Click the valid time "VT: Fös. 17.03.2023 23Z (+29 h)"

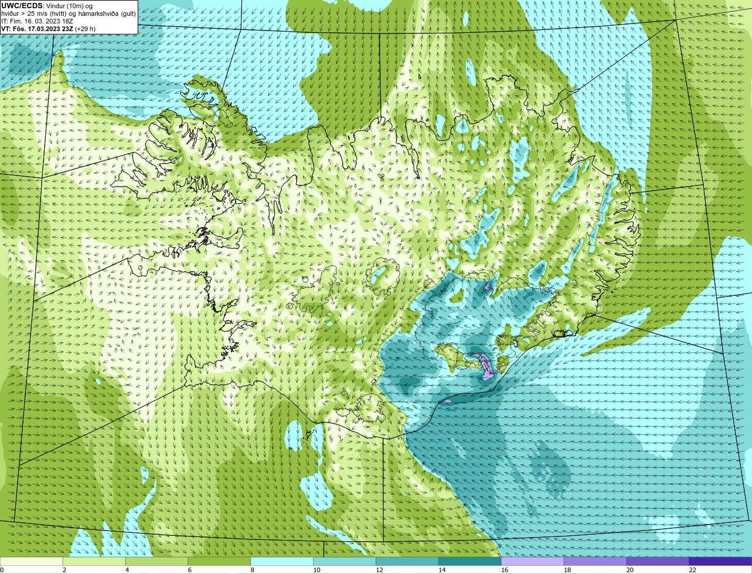pyautogui.click(x=48, y=28)
